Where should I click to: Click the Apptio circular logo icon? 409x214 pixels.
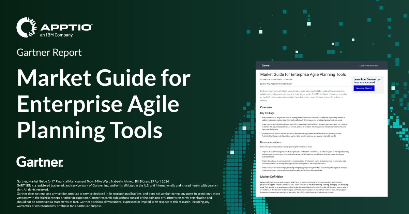(27, 28)
